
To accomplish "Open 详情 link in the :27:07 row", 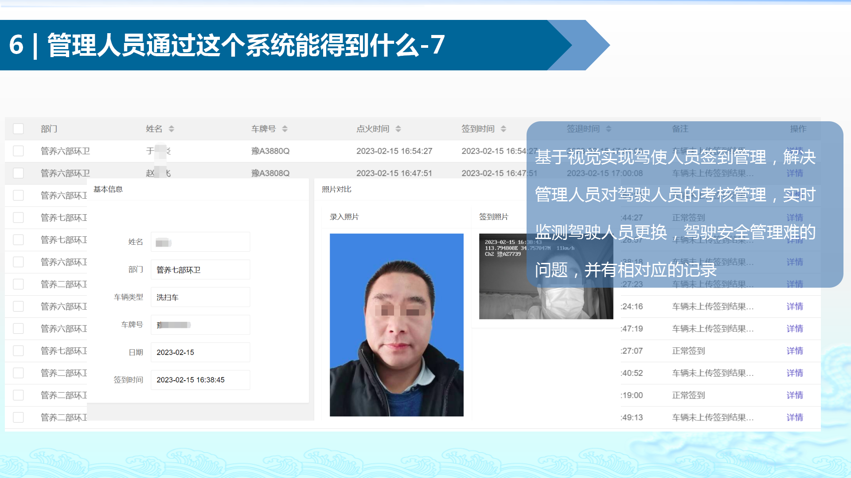I will click(795, 351).
